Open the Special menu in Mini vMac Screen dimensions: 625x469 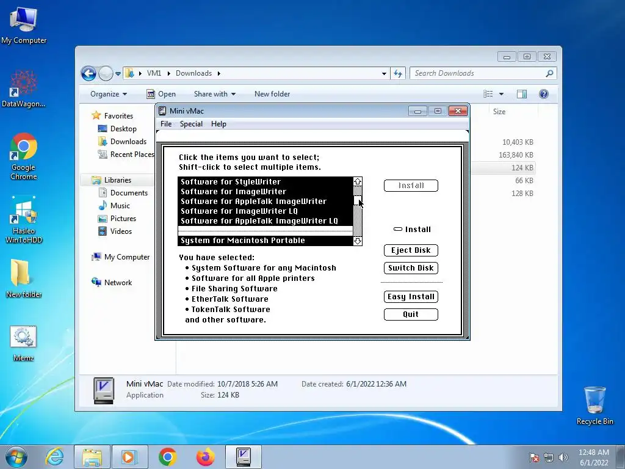point(191,124)
